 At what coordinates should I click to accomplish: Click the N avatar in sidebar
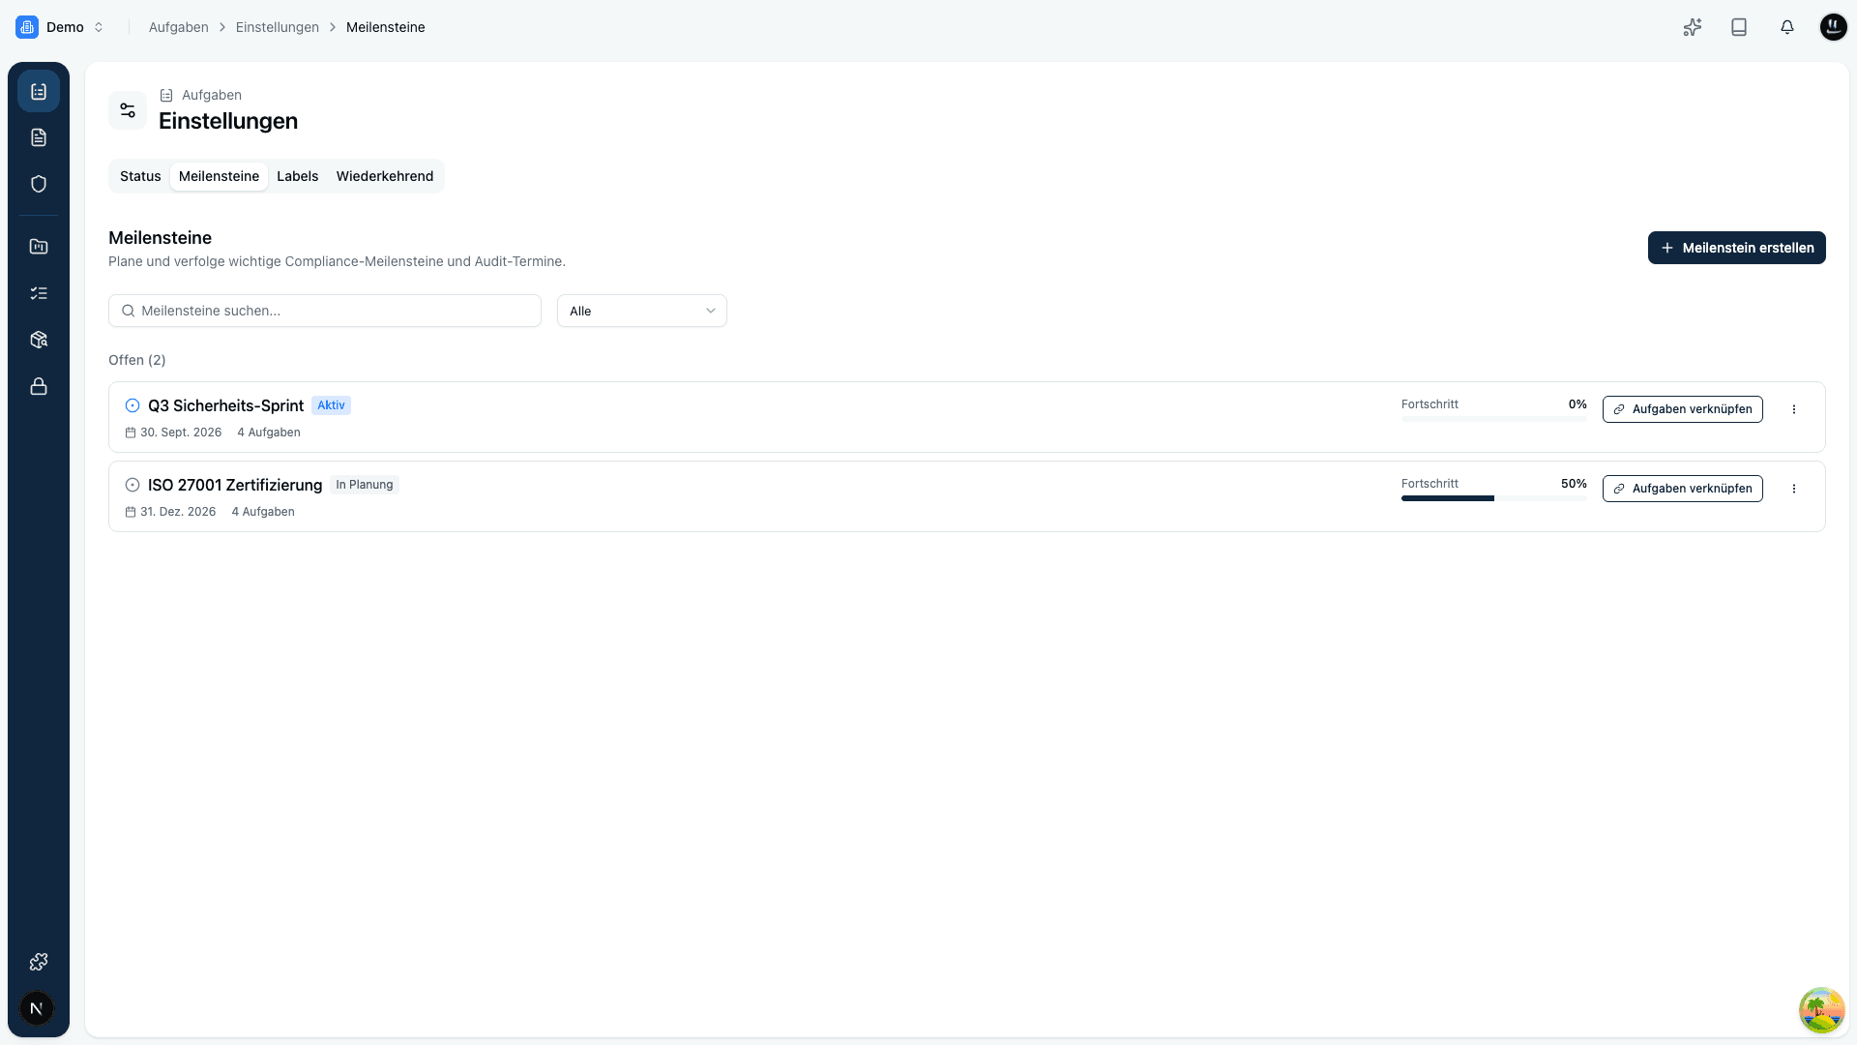point(37,1008)
